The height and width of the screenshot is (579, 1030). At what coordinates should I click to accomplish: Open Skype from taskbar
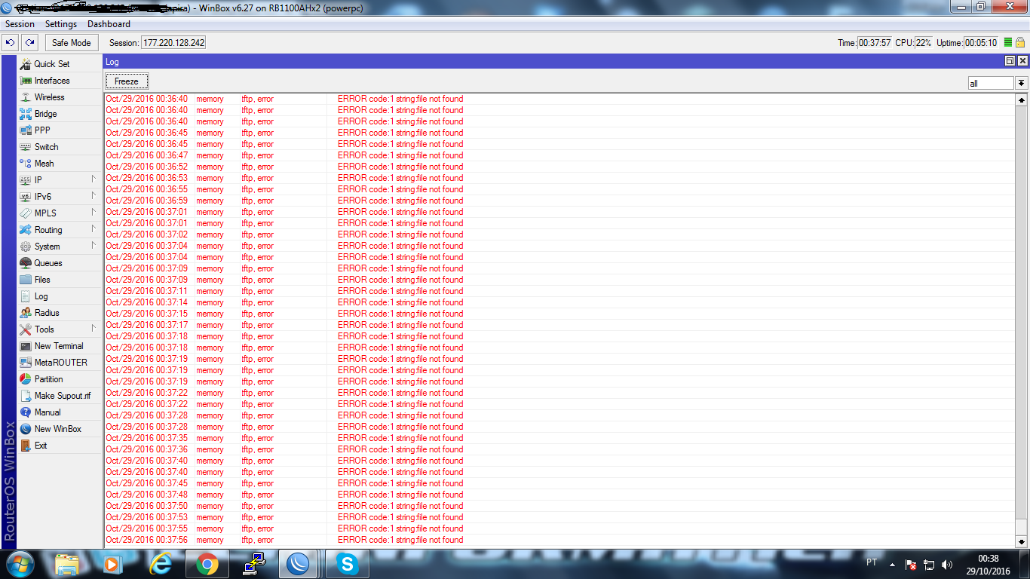click(348, 564)
